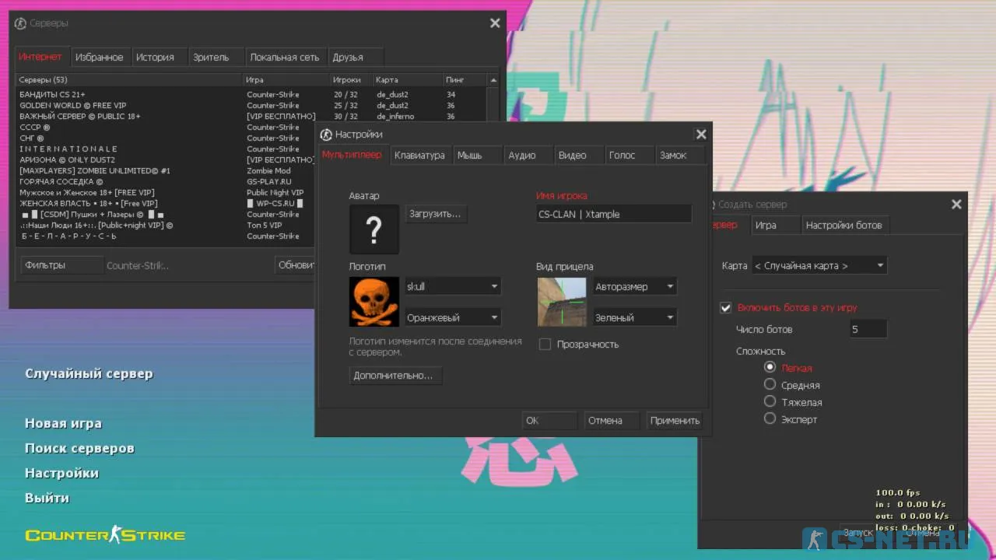Click Выйти in main menu

[x=47, y=498]
